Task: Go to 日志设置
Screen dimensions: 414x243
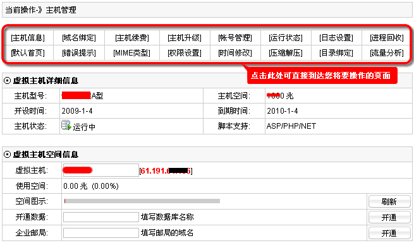Action: click(336, 38)
